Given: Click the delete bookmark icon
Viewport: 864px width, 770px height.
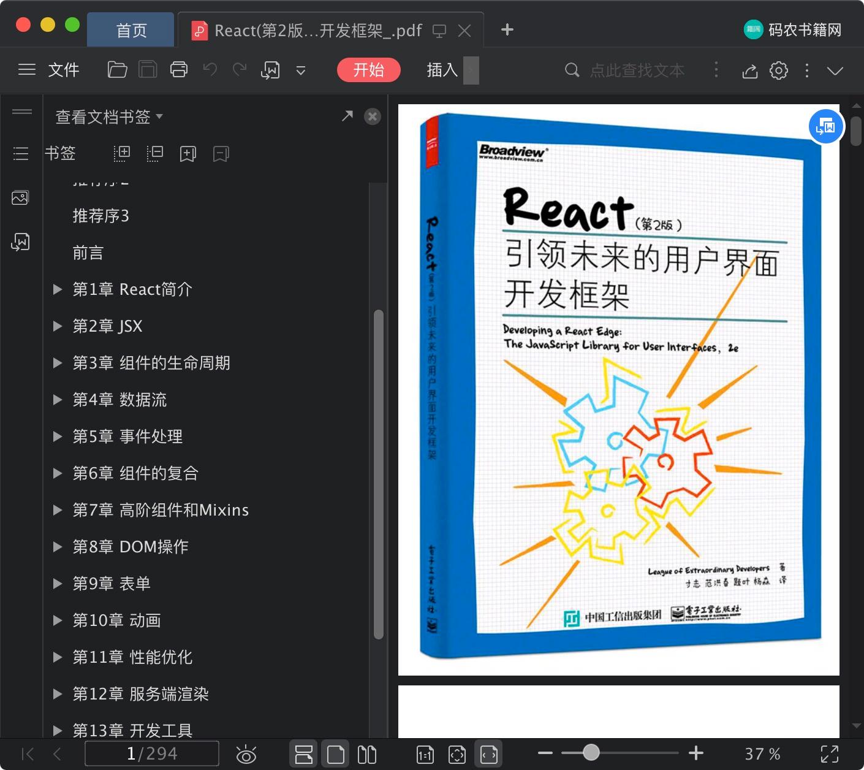Looking at the screenshot, I should coord(221,154).
